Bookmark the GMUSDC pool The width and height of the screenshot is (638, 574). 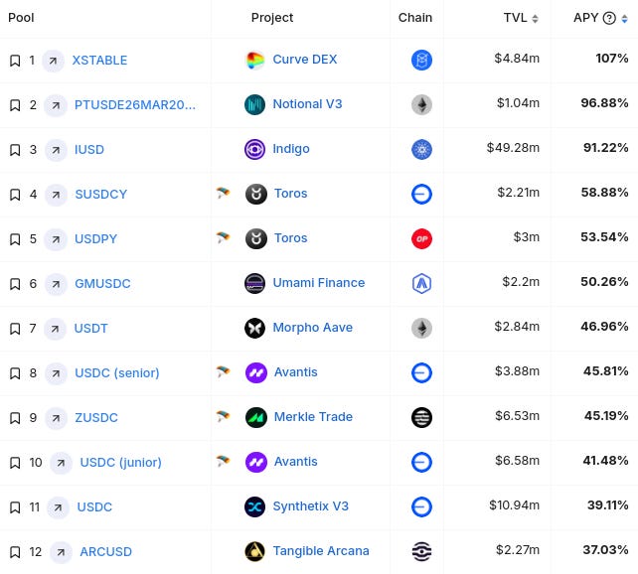tap(15, 284)
